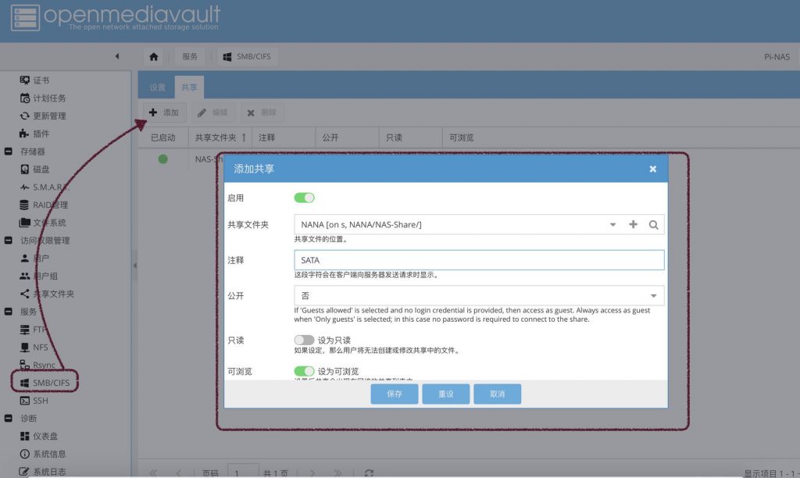
Task: Toggle the 启用 enable switch
Action: (x=304, y=198)
